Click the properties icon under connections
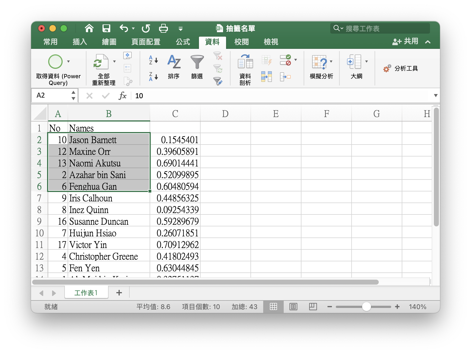The image size is (471, 354). (127, 68)
